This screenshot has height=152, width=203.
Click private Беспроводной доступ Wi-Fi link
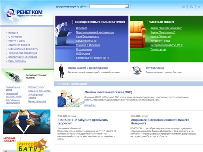pos(167,45)
